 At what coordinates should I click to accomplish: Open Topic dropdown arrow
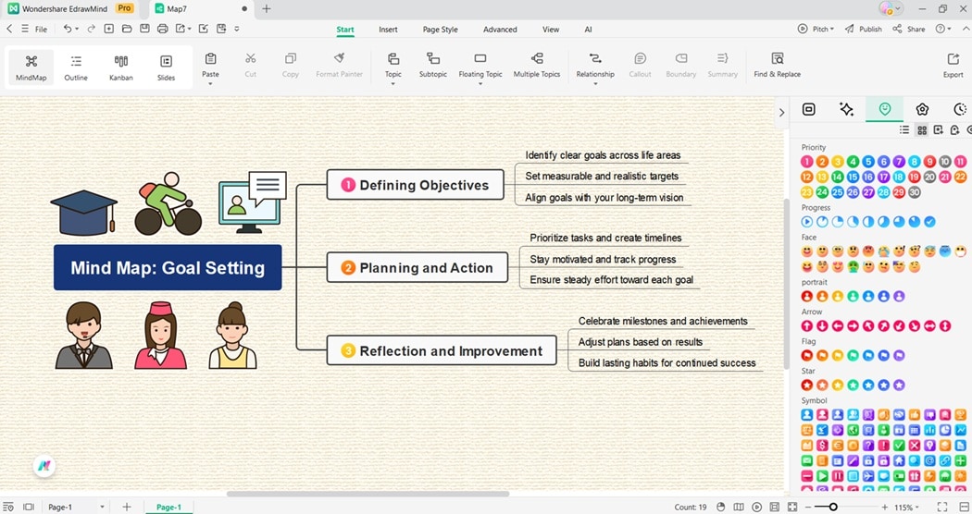pyautogui.click(x=393, y=83)
